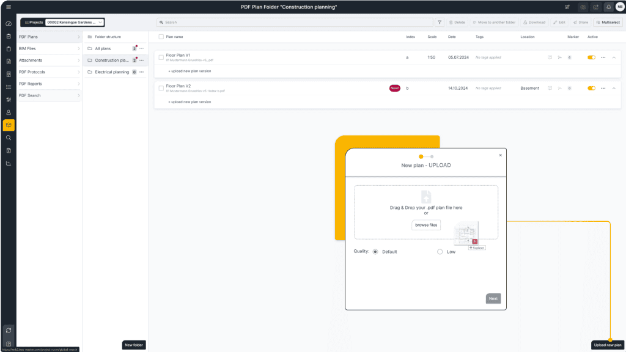Click the filter icon beside the search bar
This screenshot has height=352, width=626.
440,22
